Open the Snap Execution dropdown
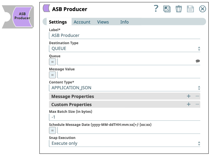211x157 pixels. click(125, 143)
